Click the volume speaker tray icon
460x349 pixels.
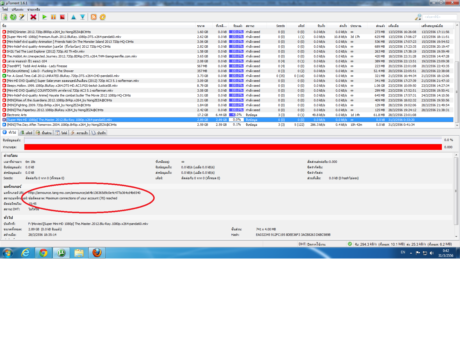point(432,253)
